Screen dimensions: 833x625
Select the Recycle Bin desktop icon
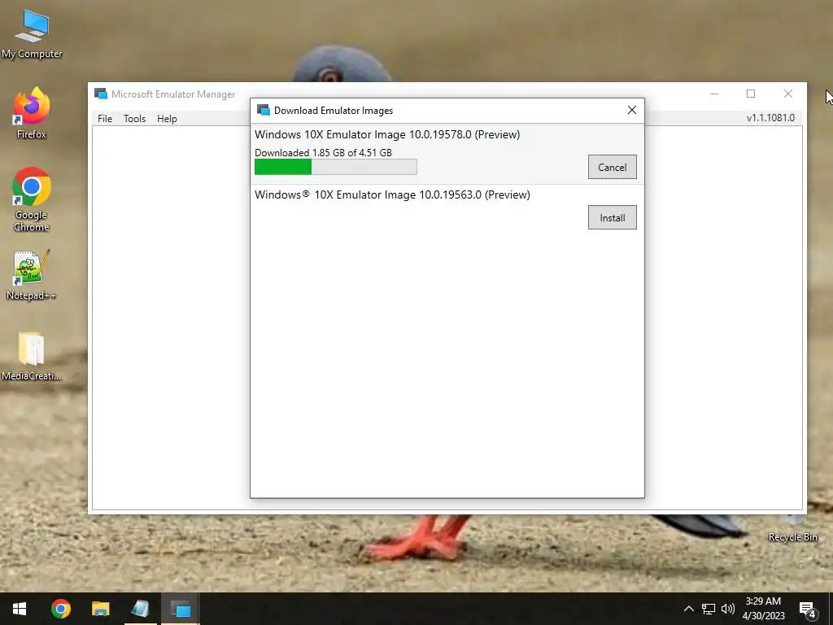pyautogui.click(x=792, y=529)
